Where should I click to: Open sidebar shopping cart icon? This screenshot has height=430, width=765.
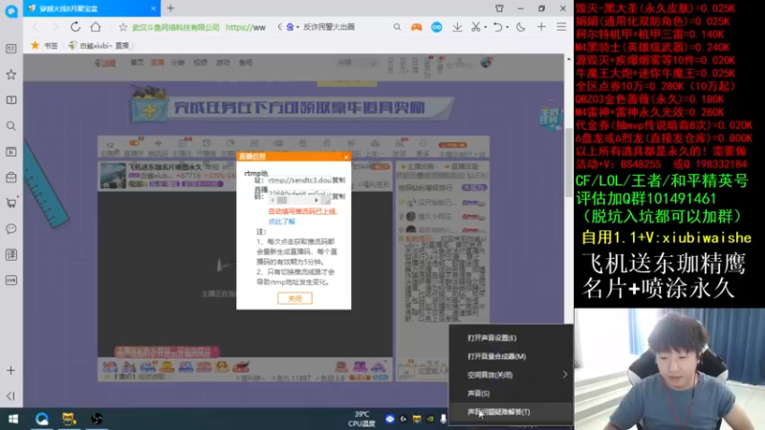(x=11, y=203)
